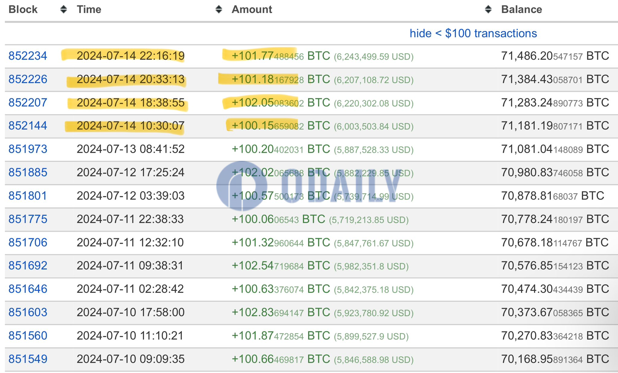Image resolution: width=618 pixels, height=373 pixels.
Task: Select time 2024-07-10 11:10:21
Action: 130,336
